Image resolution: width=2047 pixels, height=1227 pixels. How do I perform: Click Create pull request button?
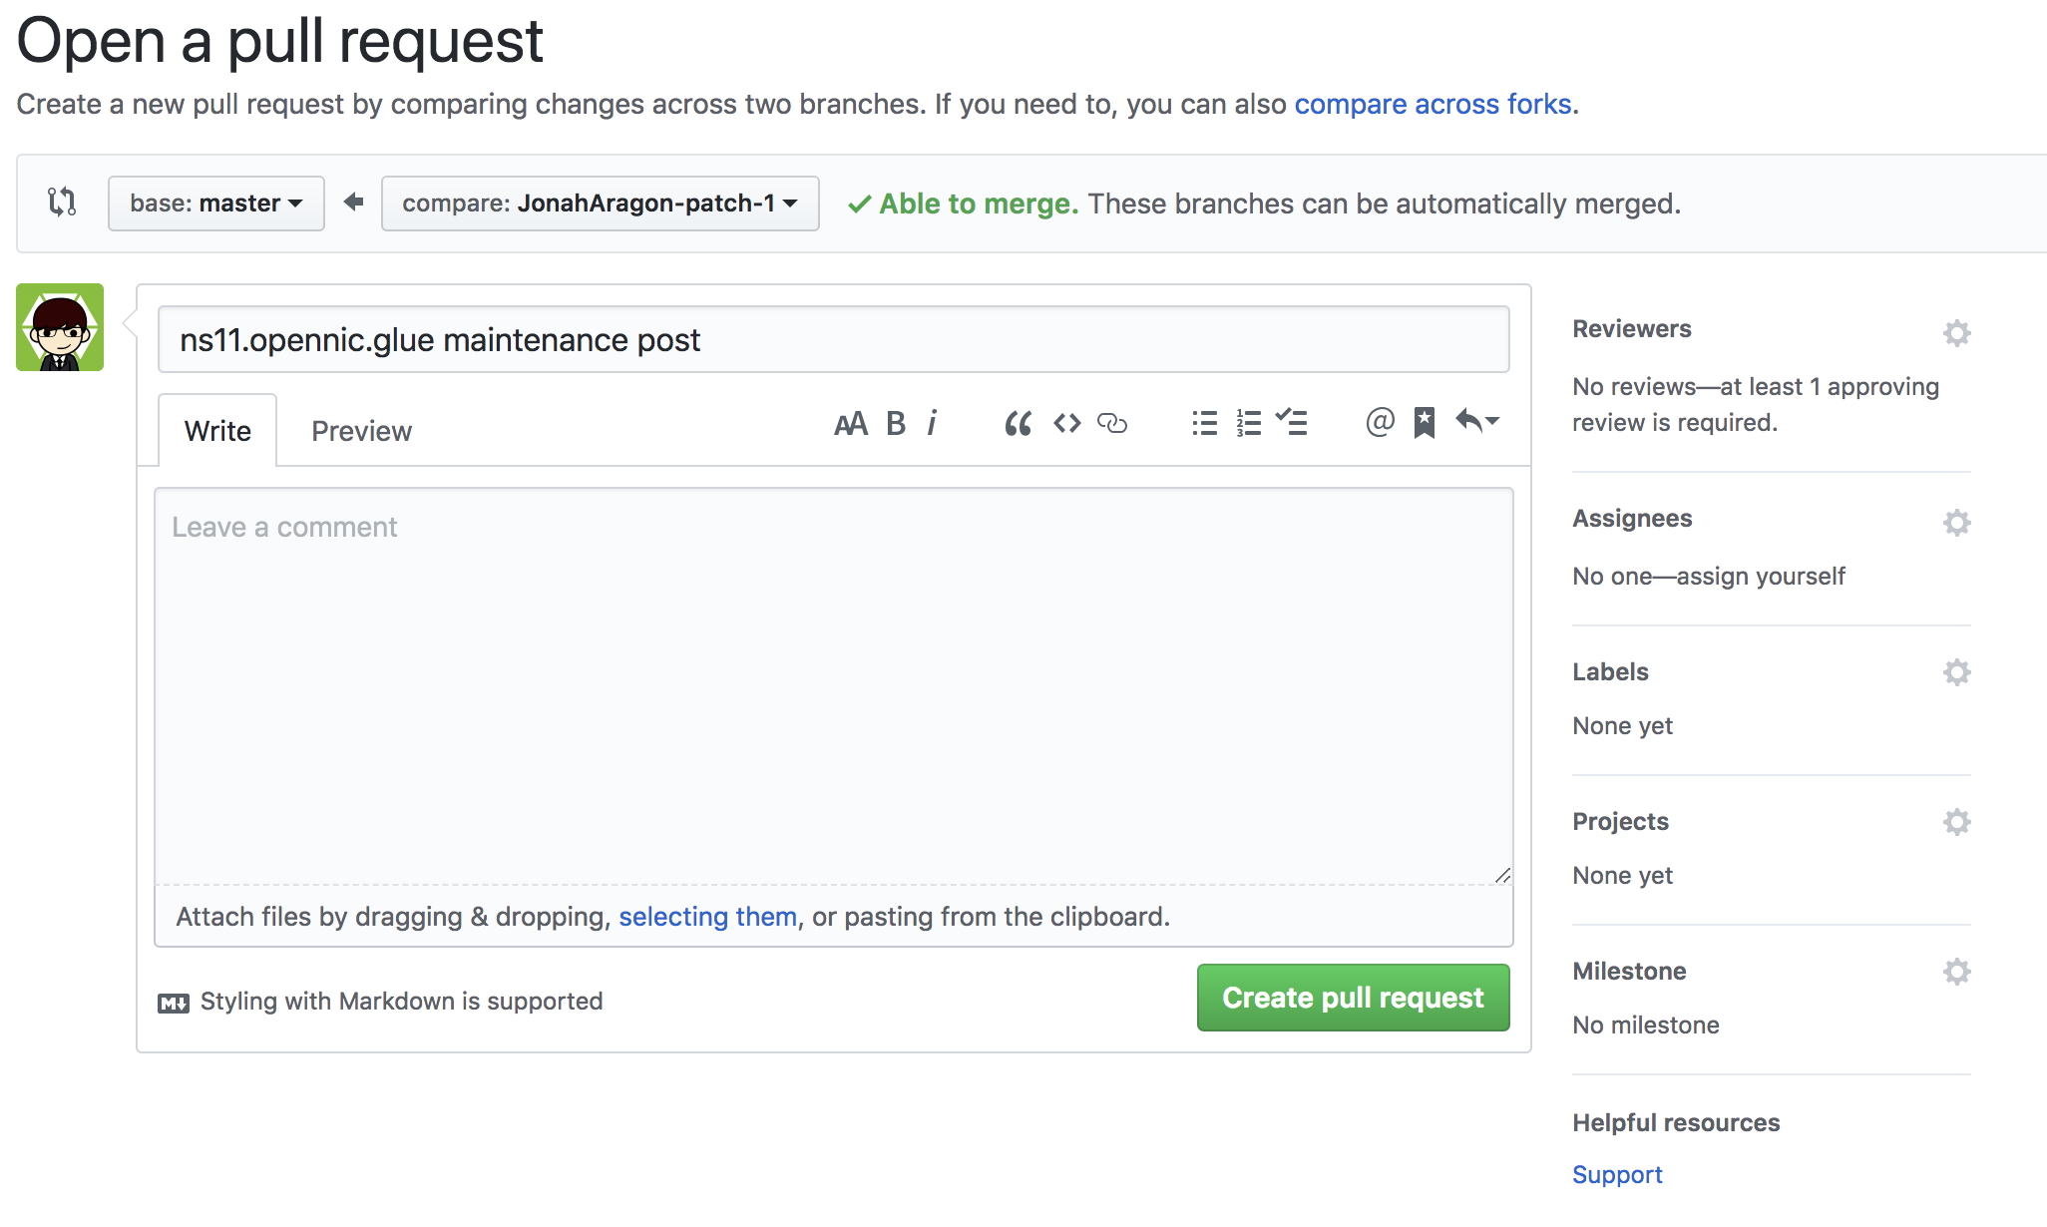tap(1353, 998)
